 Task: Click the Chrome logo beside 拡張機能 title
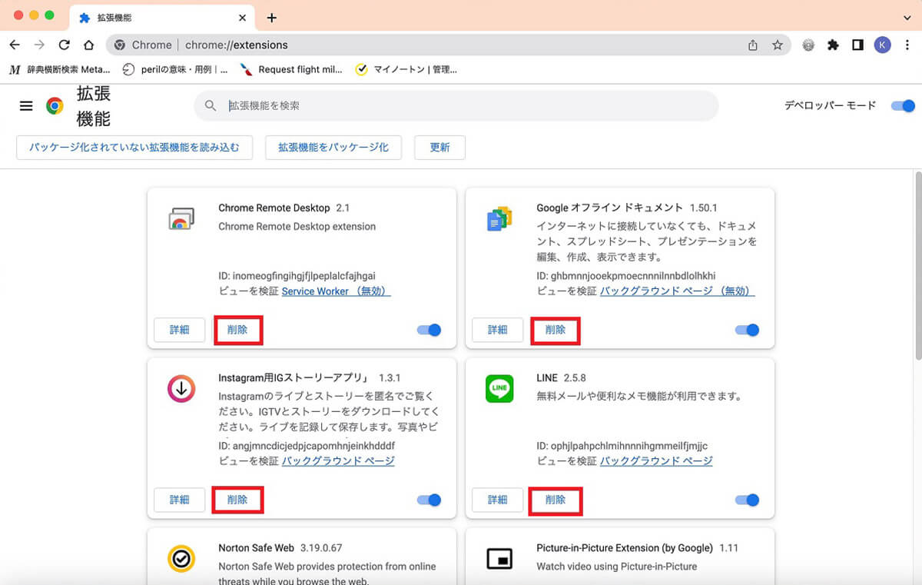pyautogui.click(x=55, y=106)
